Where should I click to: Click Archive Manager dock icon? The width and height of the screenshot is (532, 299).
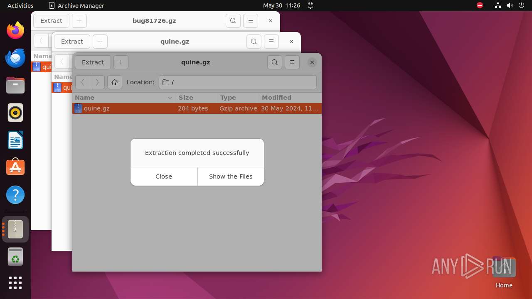[15, 229]
